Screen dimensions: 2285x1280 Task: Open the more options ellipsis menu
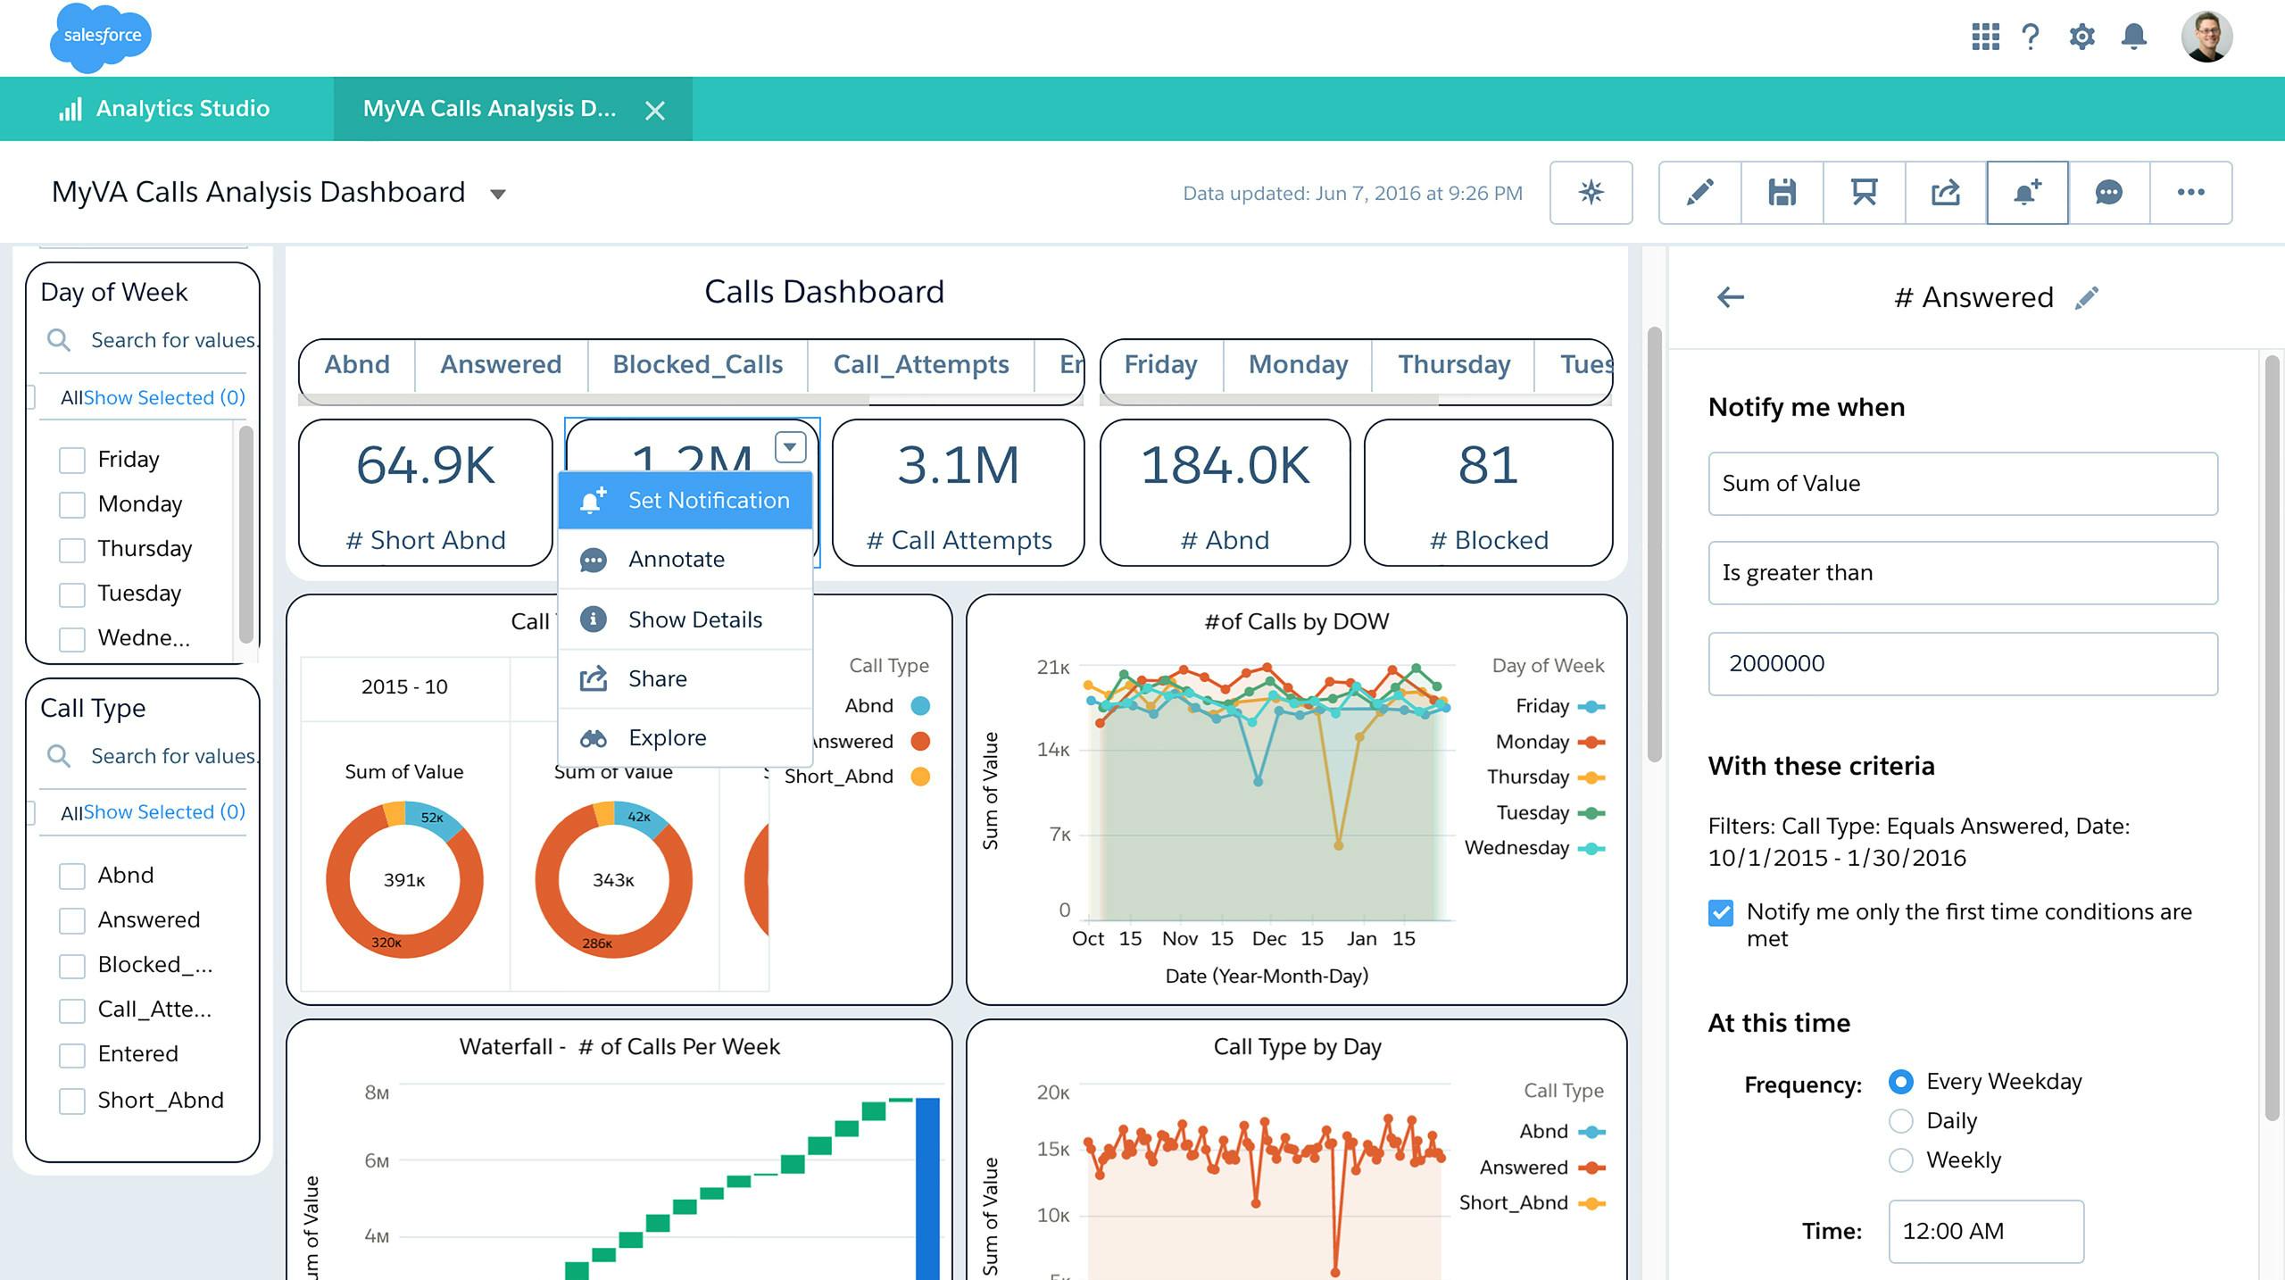pos(2190,193)
